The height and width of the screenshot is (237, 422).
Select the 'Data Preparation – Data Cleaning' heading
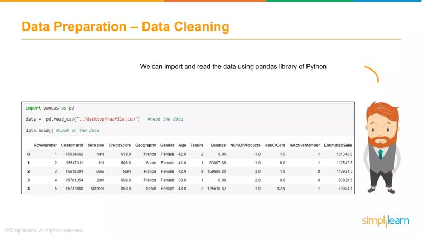(126, 27)
